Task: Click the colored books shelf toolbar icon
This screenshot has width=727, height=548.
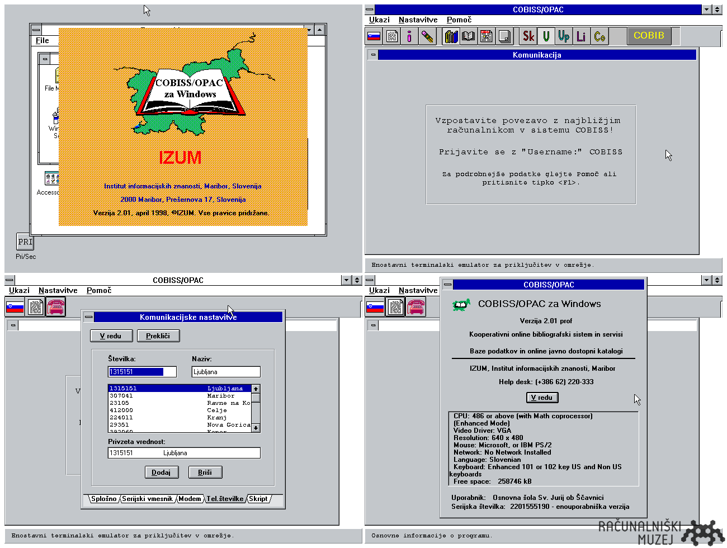Action: (451, 36)
